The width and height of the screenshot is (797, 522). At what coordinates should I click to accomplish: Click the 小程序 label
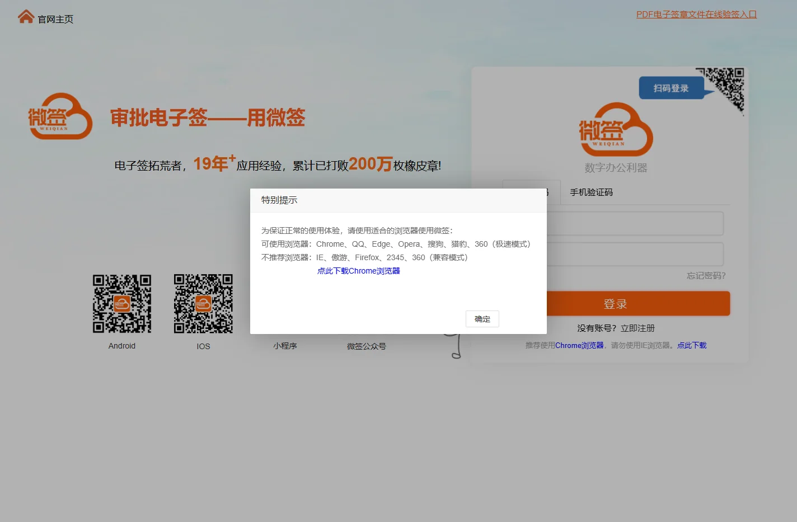285,346
